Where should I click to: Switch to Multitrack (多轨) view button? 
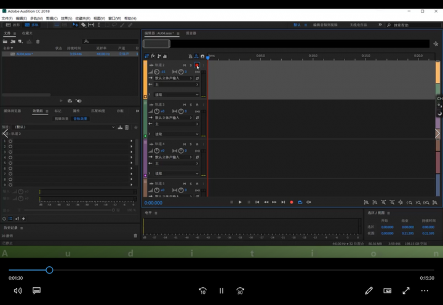(x=32, y=25)
